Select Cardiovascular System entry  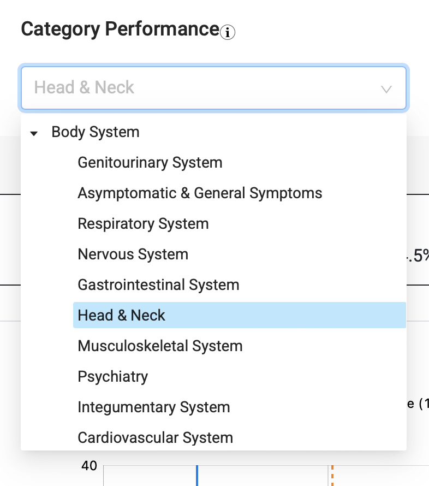[x=155, y=437]
